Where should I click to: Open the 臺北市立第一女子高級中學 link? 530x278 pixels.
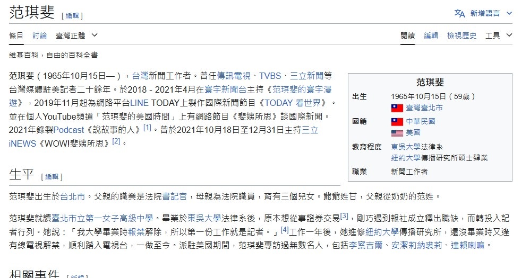coord(102,218)
